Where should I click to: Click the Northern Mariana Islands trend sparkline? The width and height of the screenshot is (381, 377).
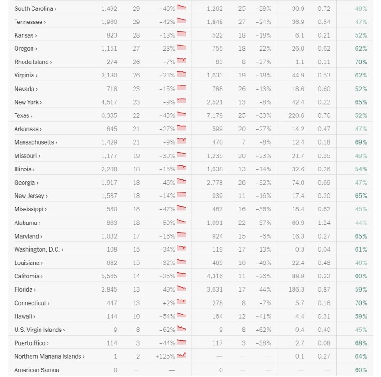tap(182, 355)
